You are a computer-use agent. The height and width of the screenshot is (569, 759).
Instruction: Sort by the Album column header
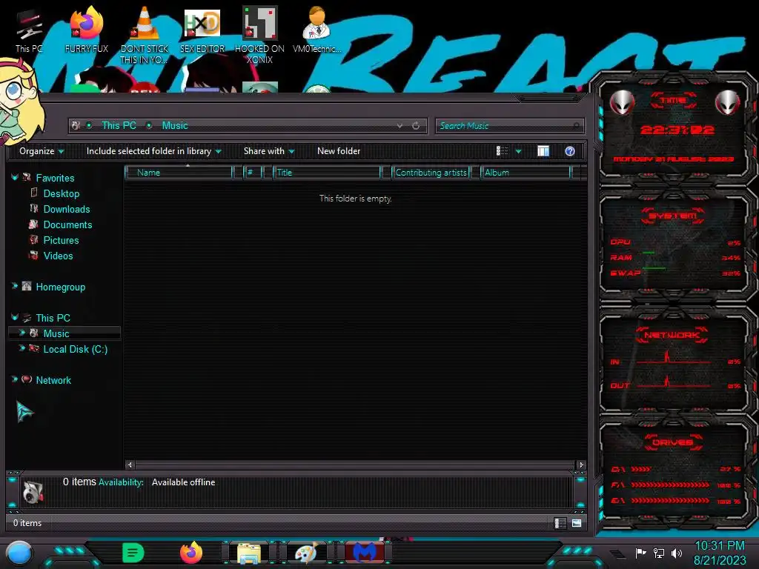(526, 173)
